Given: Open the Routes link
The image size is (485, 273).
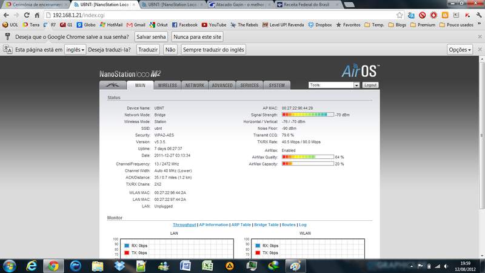Looking at the screenshot, I should click(x=289, y=224).
